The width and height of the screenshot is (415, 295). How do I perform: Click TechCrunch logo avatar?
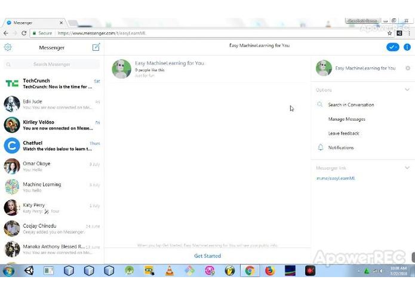pos(12,84)
